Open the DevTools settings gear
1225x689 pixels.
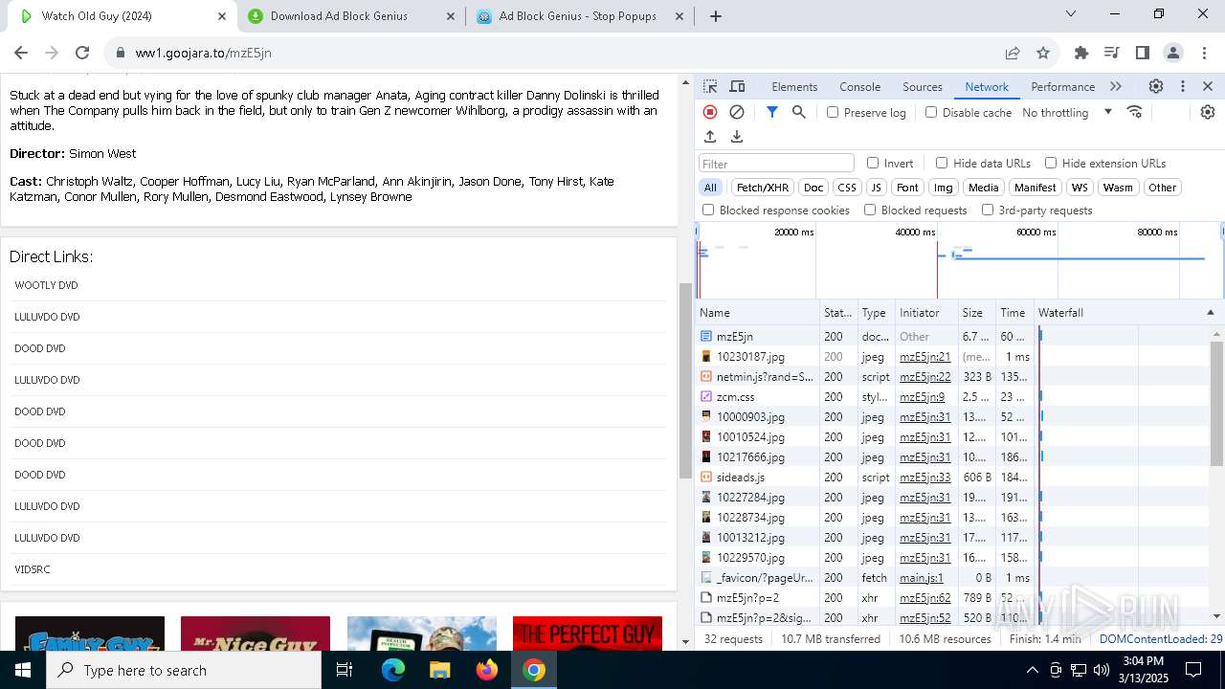[x=1156, y=86]
